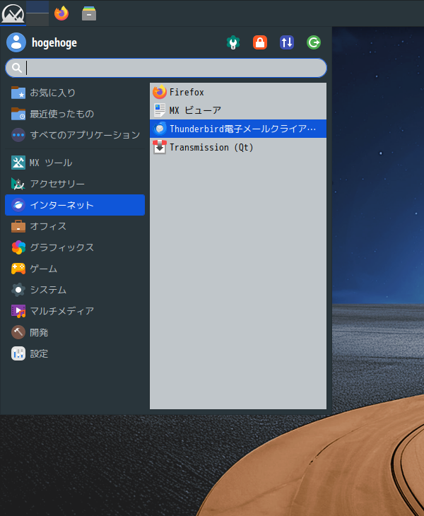Select the 設定 settings category
This screenshot has width=424, height=516.
point(75,353)
